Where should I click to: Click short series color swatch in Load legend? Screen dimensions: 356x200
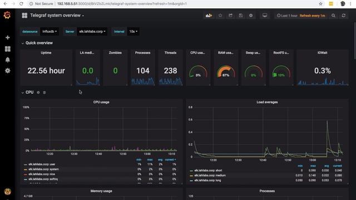tap(191, 171)
